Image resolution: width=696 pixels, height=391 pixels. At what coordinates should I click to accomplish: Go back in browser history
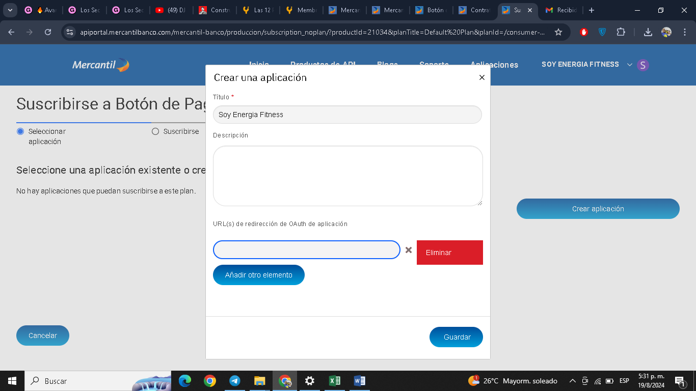pyautogui.click(x=11, y=32)
